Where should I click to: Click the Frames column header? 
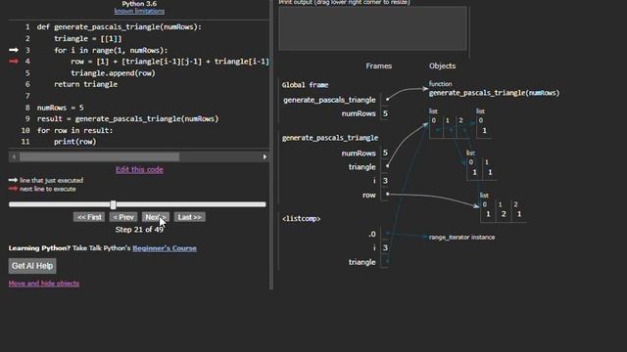point(379,66)
